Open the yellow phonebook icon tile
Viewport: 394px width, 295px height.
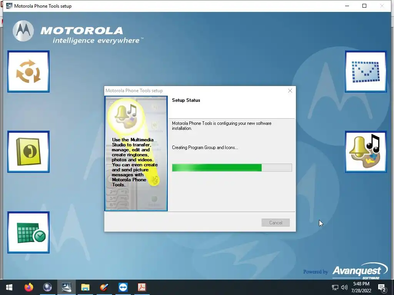click(x=28, y=152)
